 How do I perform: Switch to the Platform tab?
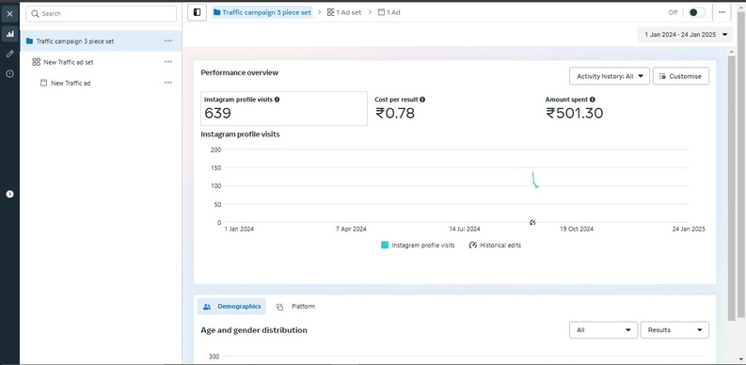click(296, 307)
